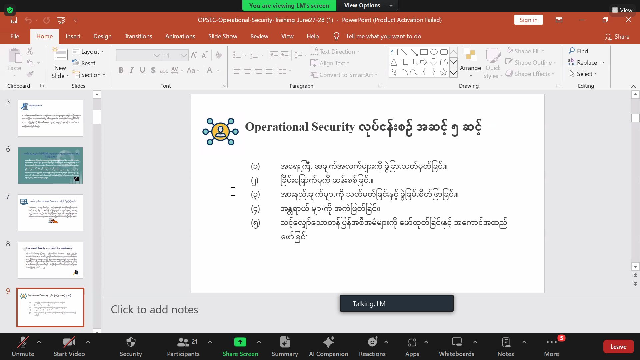Image resolution: width=640 pixels, height=360 pixels.
Task: Open the Slide Show tab
Action: (223, 36)
